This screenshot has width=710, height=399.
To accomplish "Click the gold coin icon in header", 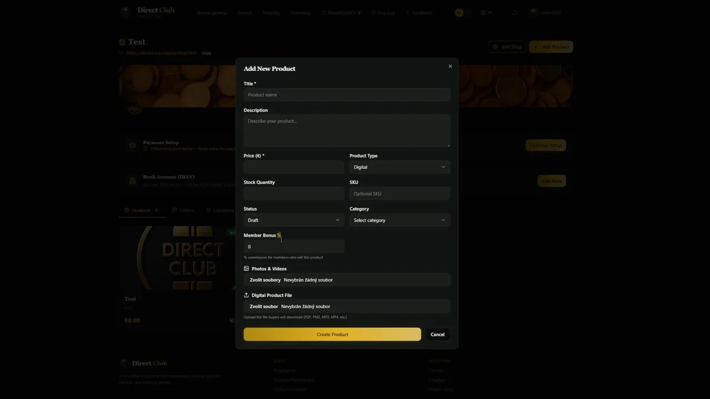I will (459, 13).
